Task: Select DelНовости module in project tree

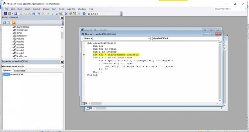Action: [x=22, y=36]
